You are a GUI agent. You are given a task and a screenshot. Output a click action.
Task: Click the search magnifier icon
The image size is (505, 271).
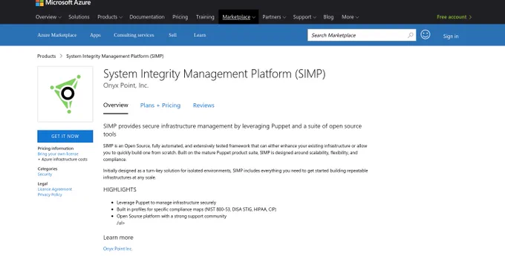pos(410,35)
